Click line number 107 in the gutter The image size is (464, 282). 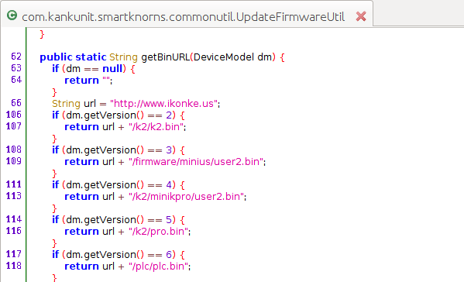click(14, 126)
